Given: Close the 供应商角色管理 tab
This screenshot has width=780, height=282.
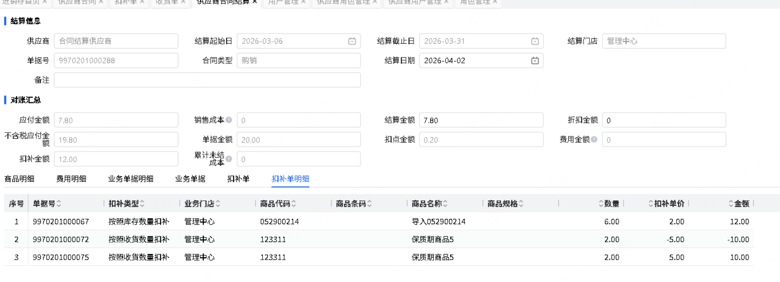Looking at the screenshot, I should [x=375, y=2].
